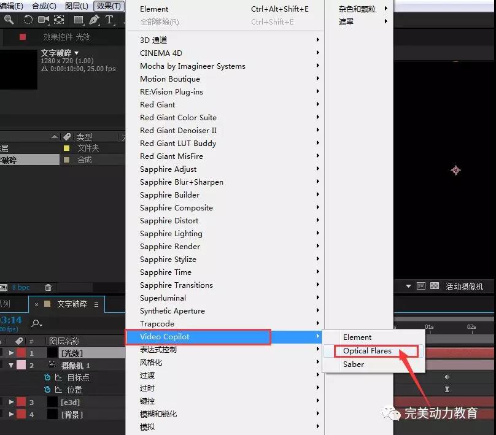Select Video Copilot in the effects menu
This screenshot has width=496, height=435.
click(x=224, y=337)
